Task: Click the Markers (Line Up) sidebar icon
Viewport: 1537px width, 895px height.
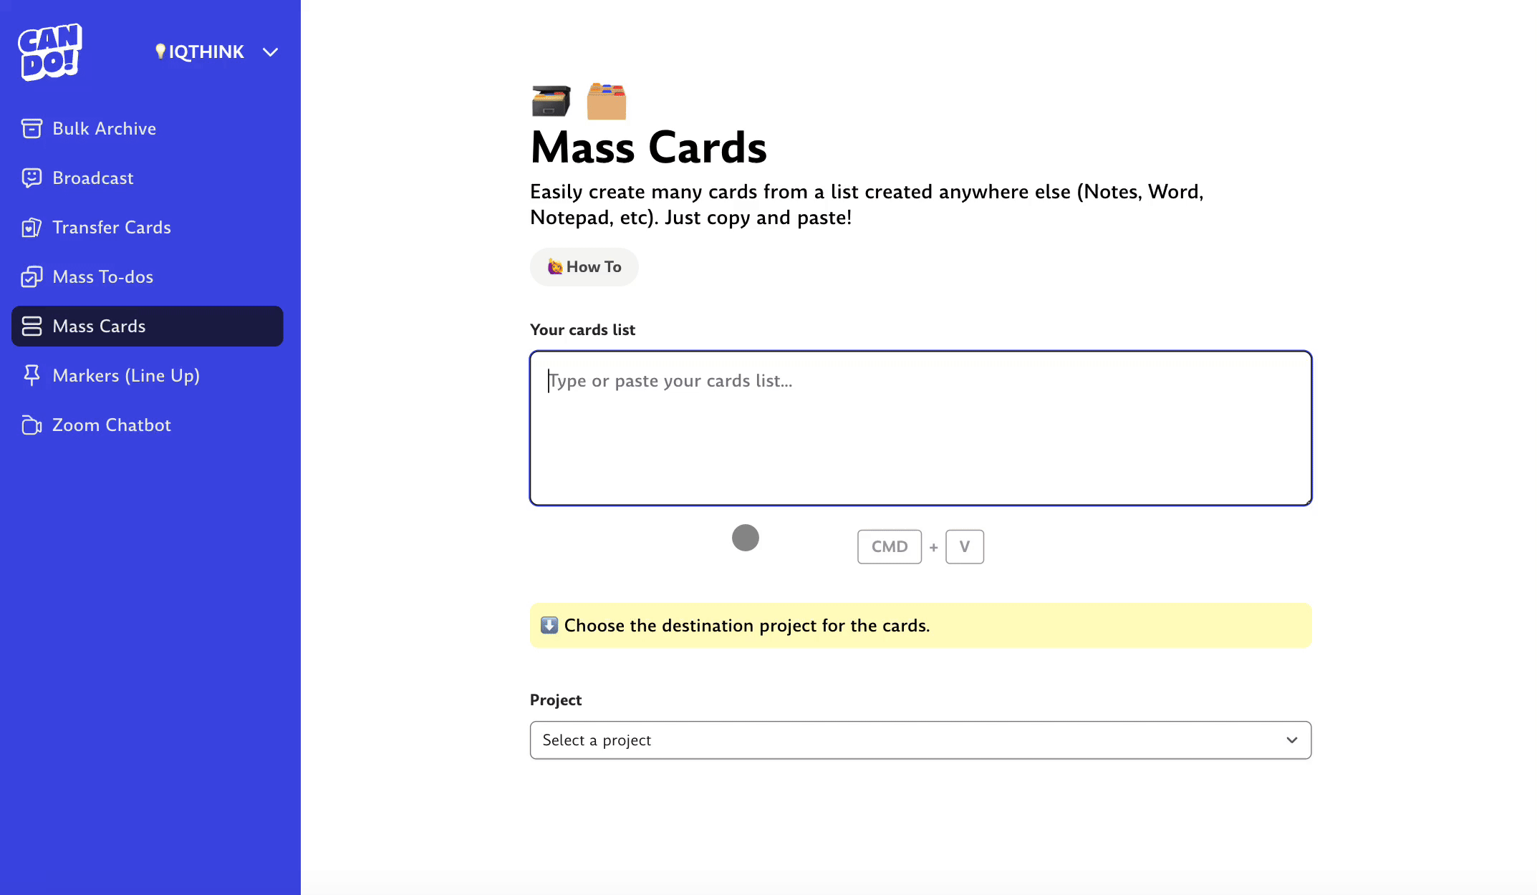Action: coord(32,375)
